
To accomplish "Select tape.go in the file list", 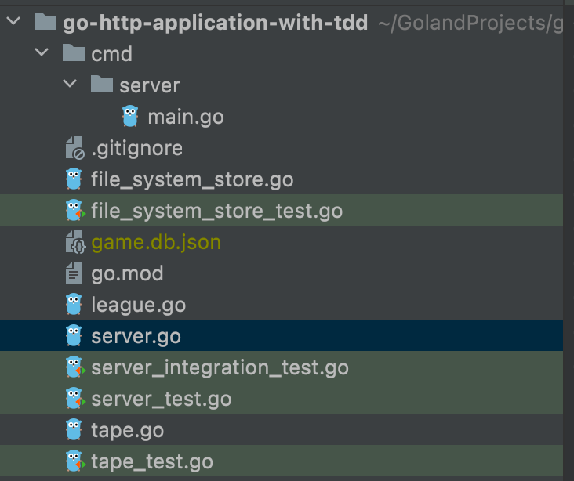I will (127, 430).
